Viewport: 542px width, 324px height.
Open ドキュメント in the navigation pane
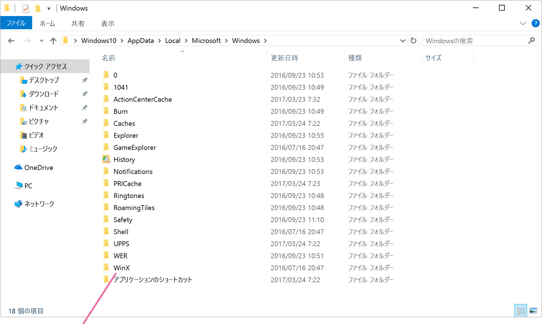click(44, 108)
